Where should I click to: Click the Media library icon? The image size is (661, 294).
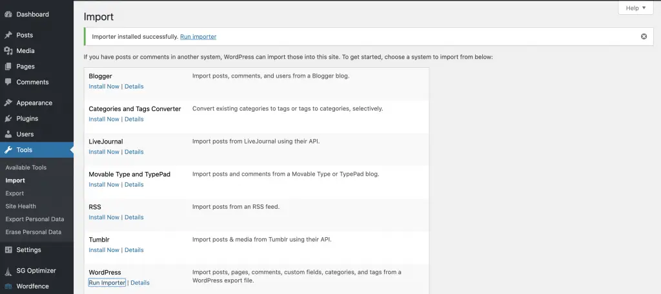(x=8, y=50)
